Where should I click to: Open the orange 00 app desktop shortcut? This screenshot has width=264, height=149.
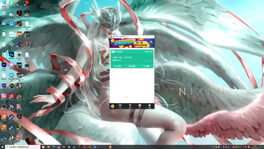click(19, 35)
